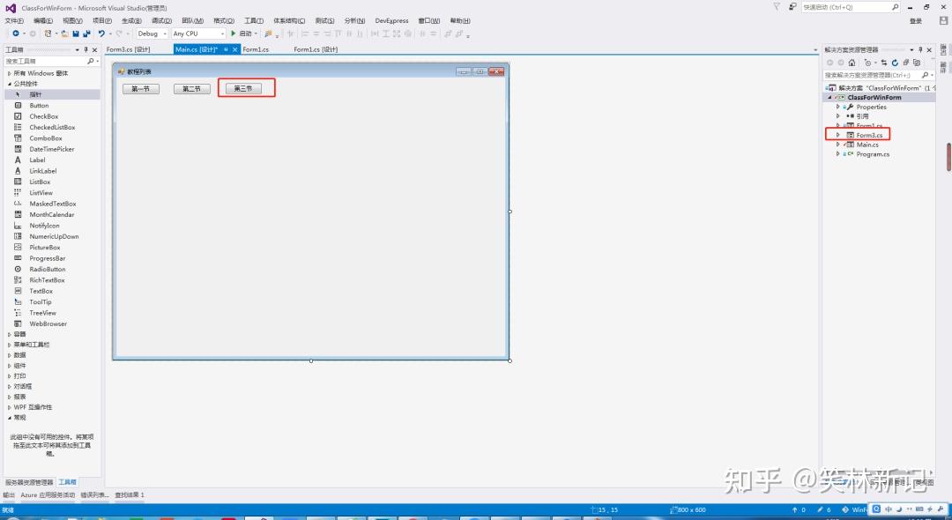The height and width of the screenshot is (520, 952).
Task: Select the ProgressBar control in Toolbox
Action: 52,258
